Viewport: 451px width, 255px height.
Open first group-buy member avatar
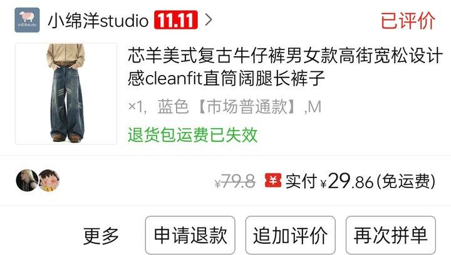click(x=27, y=181)
